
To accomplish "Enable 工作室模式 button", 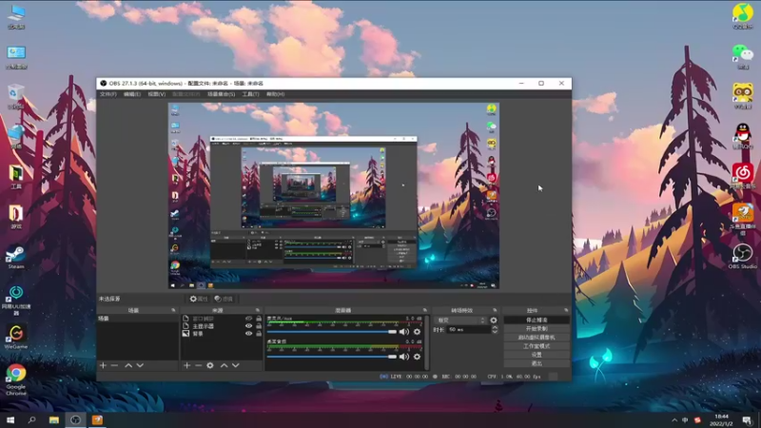I will point(537,346).
